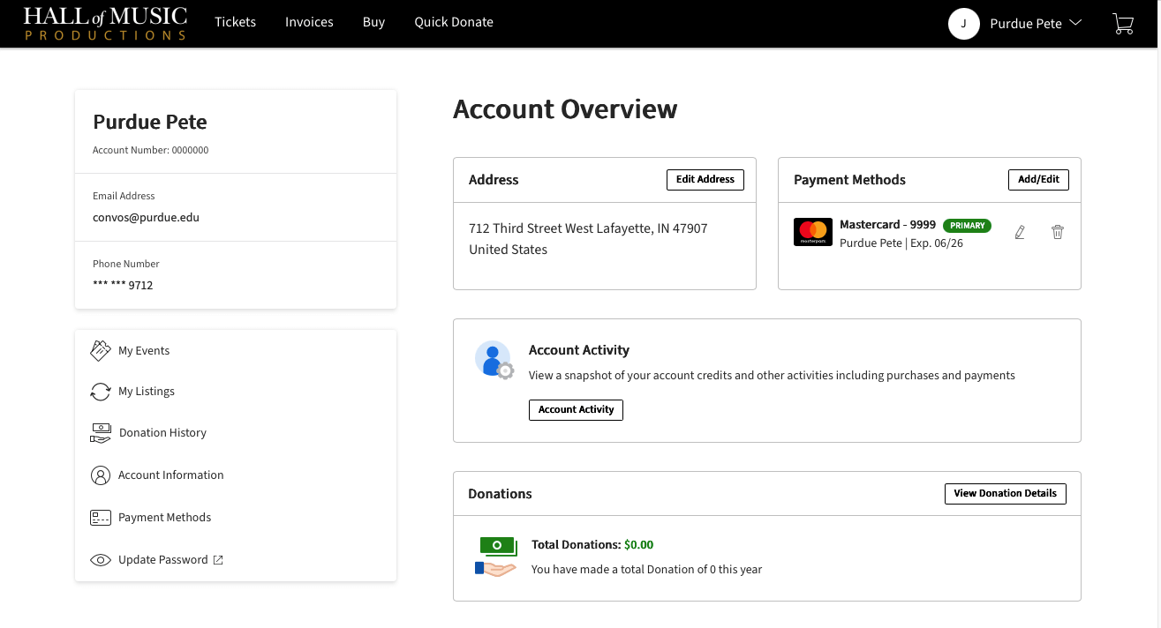This screenshot has width=1161, height=628.
Task: Open the shopping cart icon
Action: [1123, 24]
